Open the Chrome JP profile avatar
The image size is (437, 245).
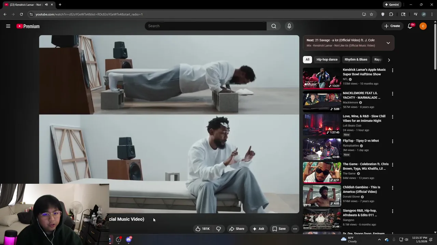424,14
